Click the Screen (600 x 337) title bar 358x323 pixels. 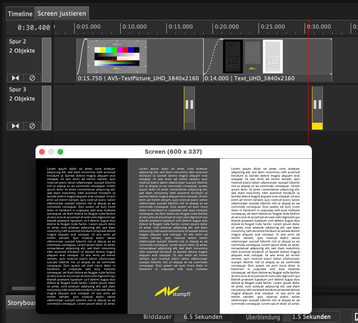174,152
